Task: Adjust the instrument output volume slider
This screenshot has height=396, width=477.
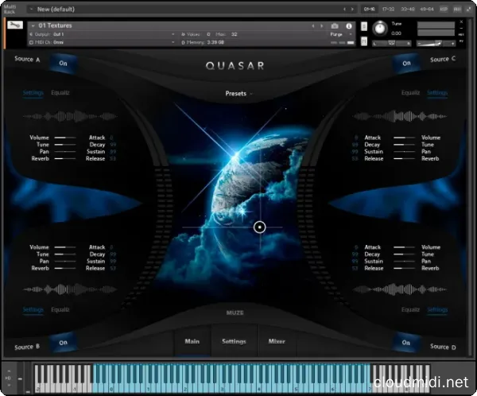Action: [436, 44]
